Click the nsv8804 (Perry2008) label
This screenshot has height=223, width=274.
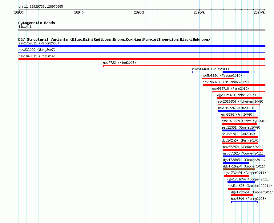tap(248, 199)
